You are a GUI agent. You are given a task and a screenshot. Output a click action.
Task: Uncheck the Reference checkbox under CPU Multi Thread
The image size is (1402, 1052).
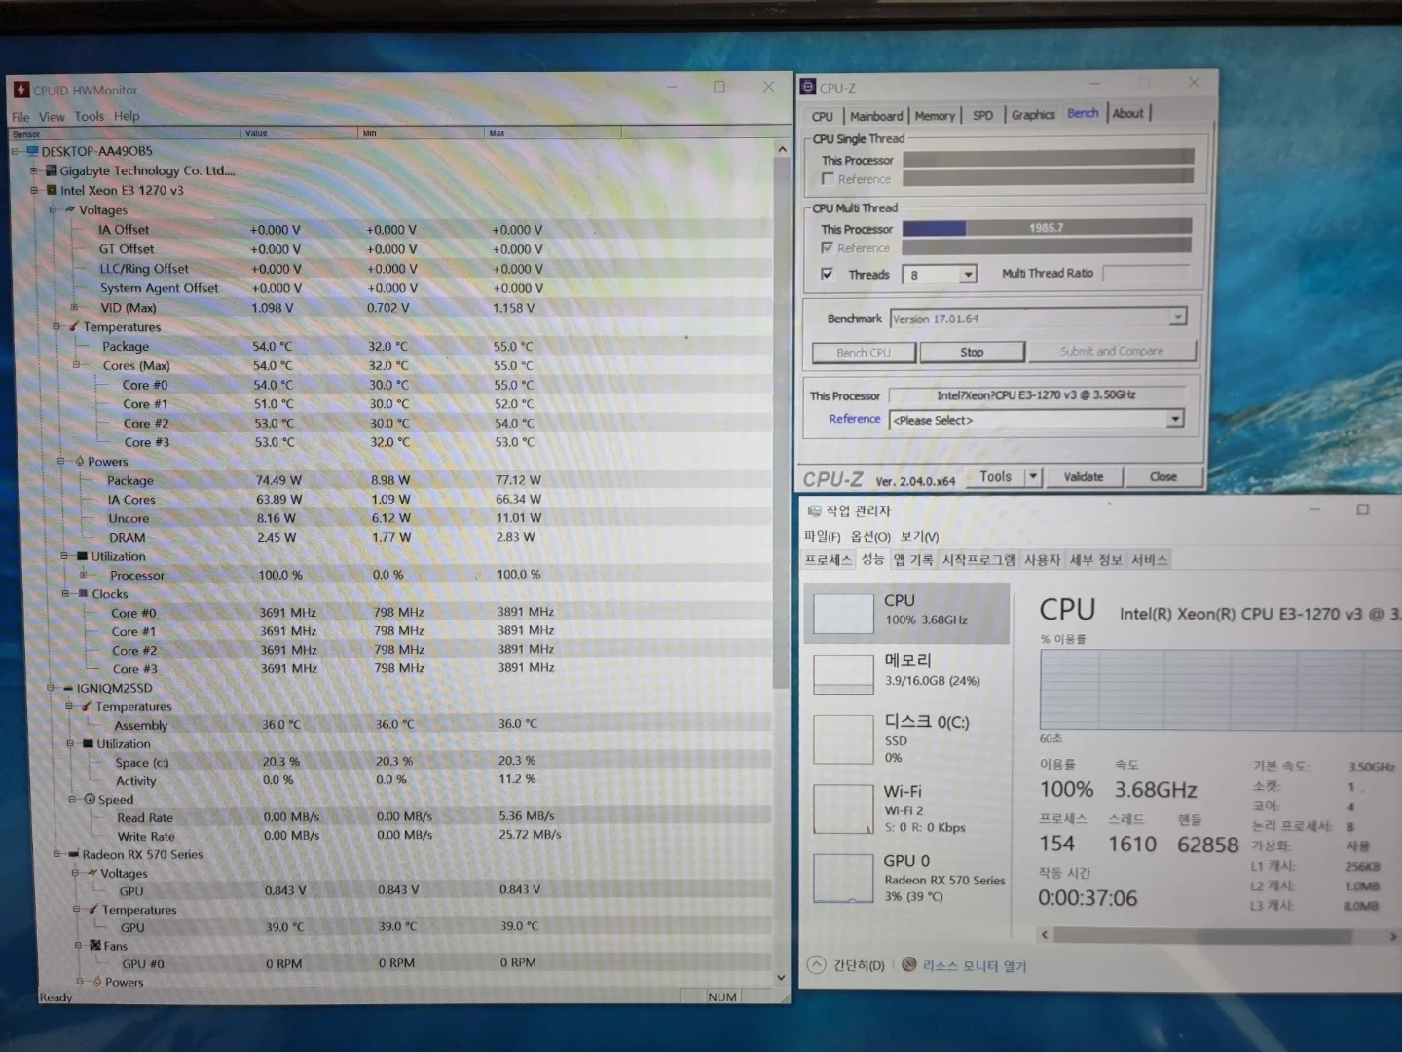[x=829, y=247]
